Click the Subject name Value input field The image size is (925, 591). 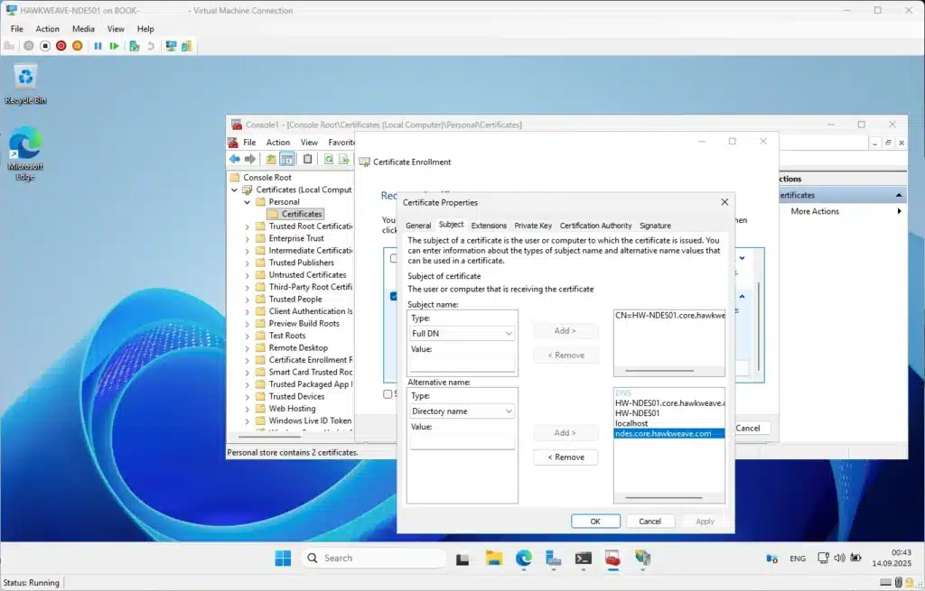[x=462, y=364]
